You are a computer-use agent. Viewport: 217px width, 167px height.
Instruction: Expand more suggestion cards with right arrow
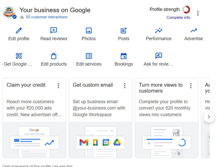[x=209, y=117]
